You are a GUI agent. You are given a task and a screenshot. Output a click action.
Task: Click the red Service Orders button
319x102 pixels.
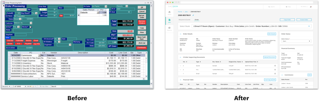pyautogui.click(x=142, y=22)
